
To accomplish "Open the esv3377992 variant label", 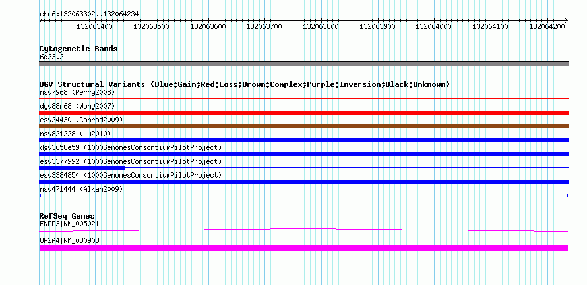I will tap(131, 161).
